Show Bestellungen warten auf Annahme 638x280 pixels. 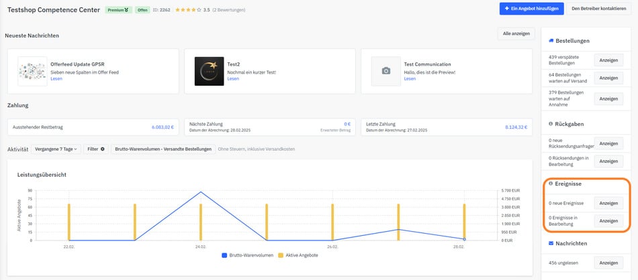click(608, 98)
